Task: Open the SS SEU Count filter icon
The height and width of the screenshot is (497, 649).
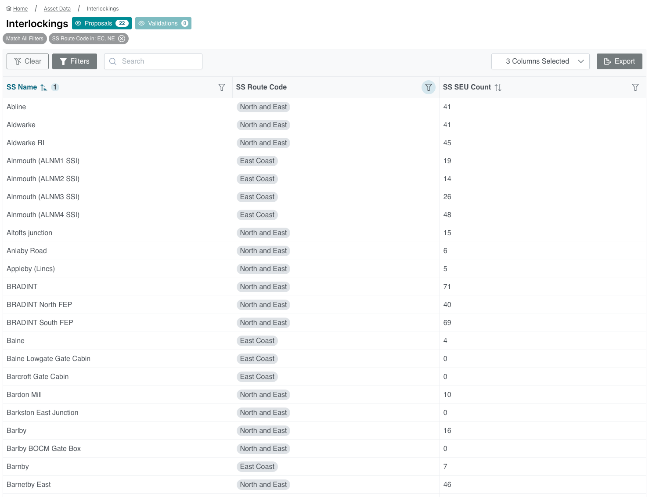Action: coord(635,87)
